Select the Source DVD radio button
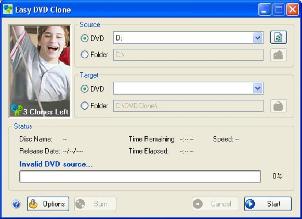This screenshot has width=302, height=219. (x=84, y=38)
